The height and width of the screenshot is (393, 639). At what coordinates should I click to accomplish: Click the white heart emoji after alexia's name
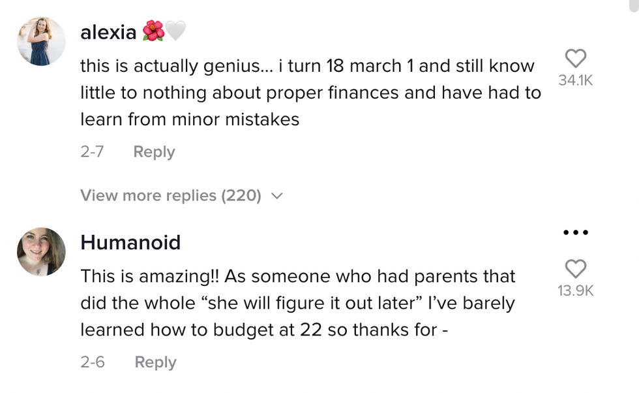click(x=175, y=31)
